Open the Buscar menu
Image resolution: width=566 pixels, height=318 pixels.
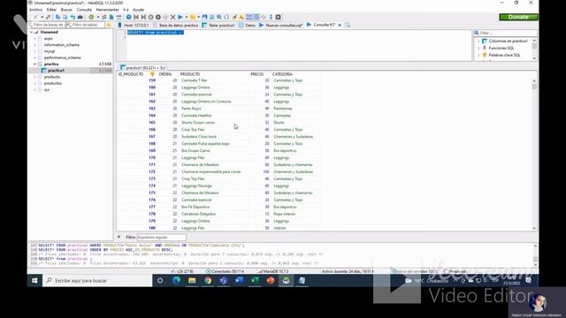[x=66, y=10]
